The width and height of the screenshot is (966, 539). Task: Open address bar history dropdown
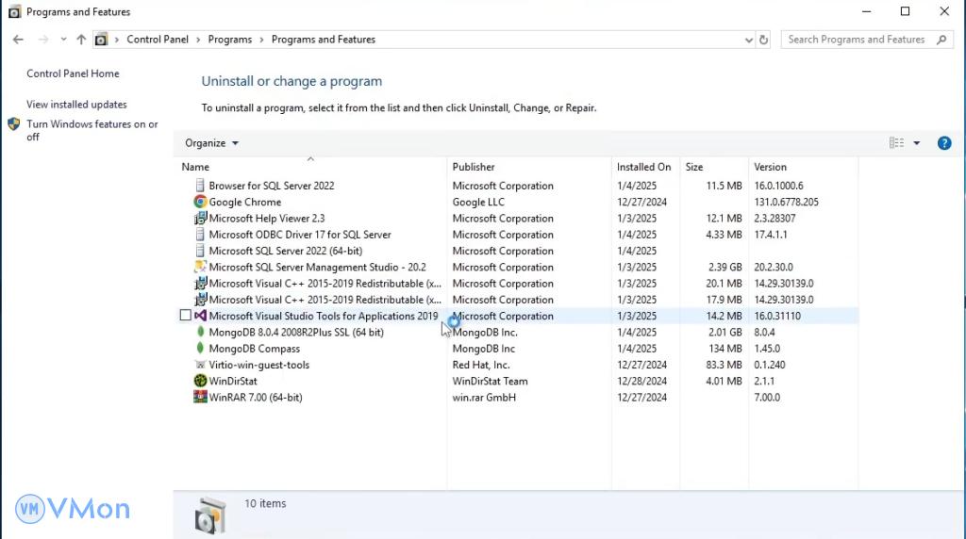pos(749,40)
